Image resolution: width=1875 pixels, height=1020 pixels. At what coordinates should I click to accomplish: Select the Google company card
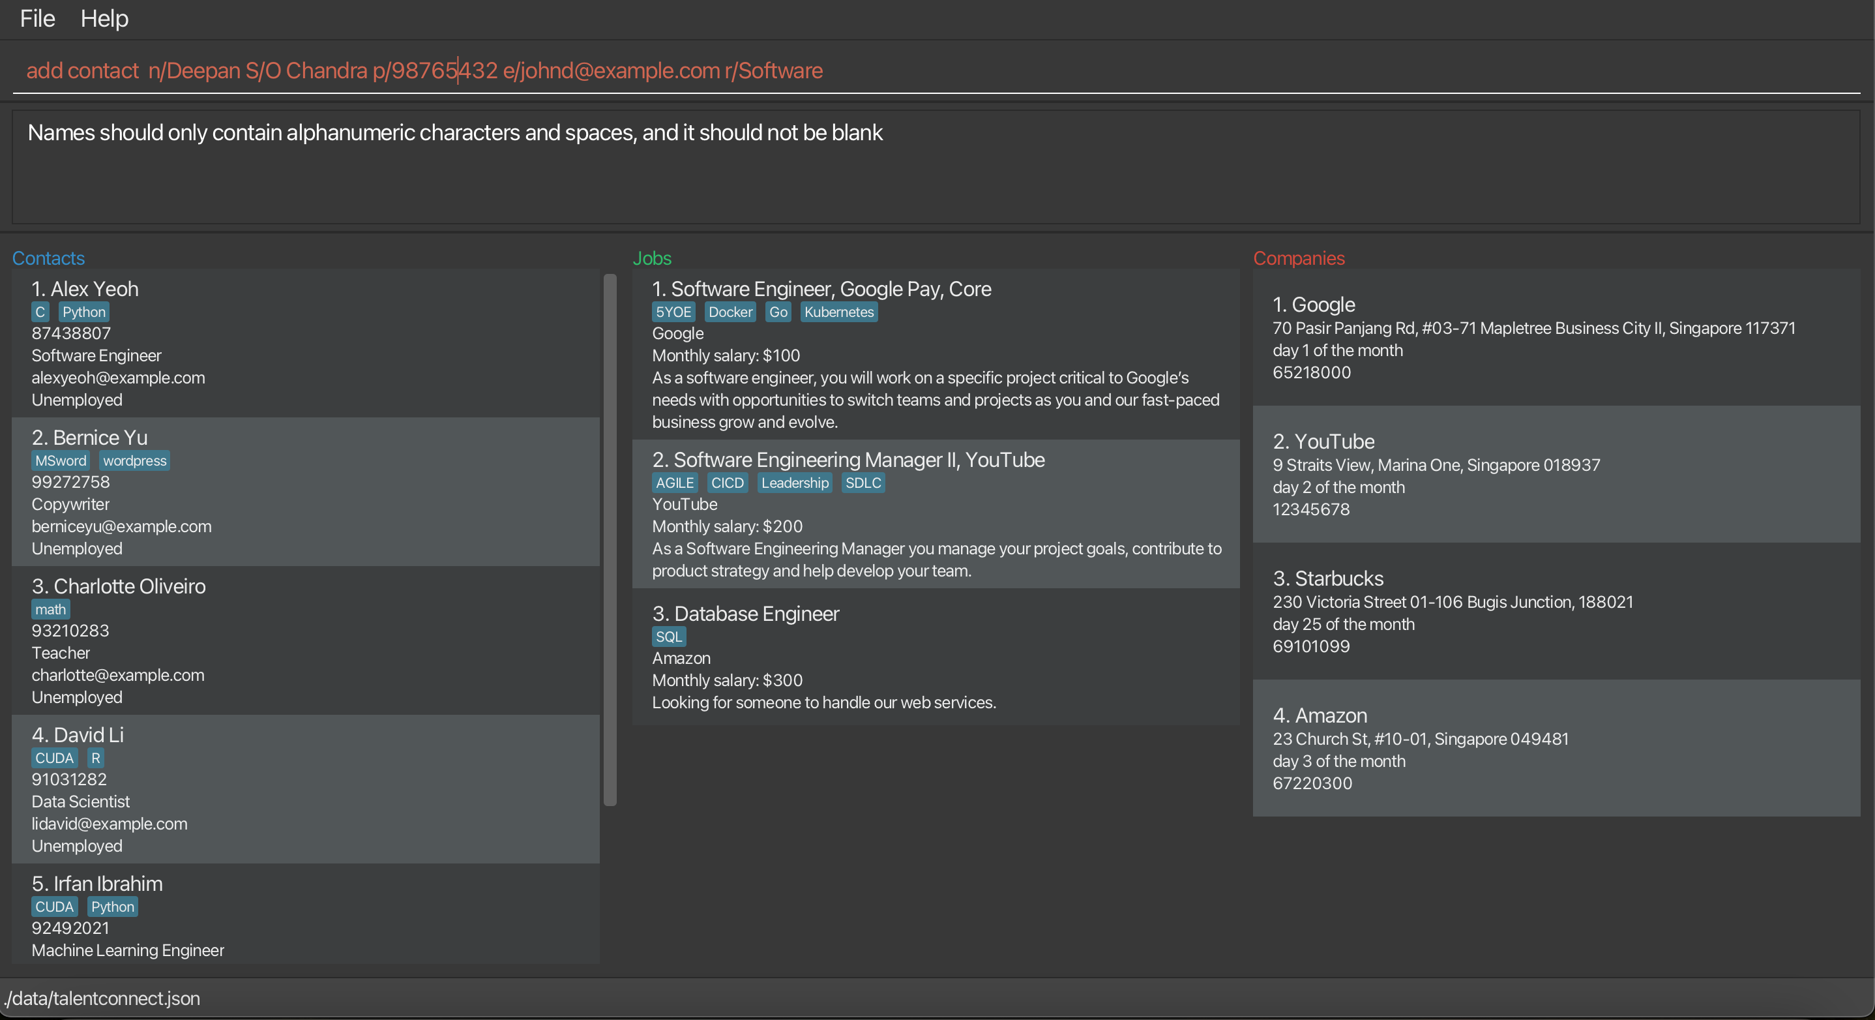tap(1556, 337)
